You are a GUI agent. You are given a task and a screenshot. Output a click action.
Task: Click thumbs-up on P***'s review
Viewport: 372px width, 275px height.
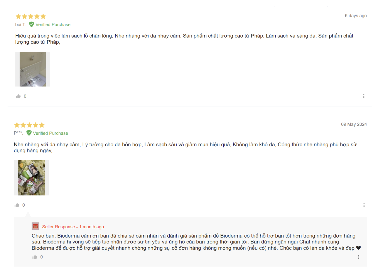point(17,205)
